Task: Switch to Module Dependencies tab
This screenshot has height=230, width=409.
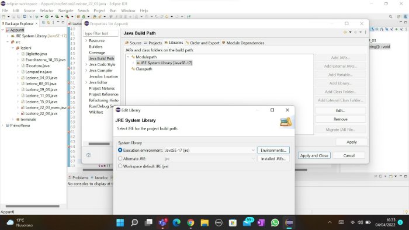Action: click(x=243, y=43)
